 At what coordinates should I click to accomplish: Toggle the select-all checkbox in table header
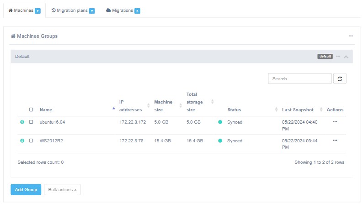[31, 109]
